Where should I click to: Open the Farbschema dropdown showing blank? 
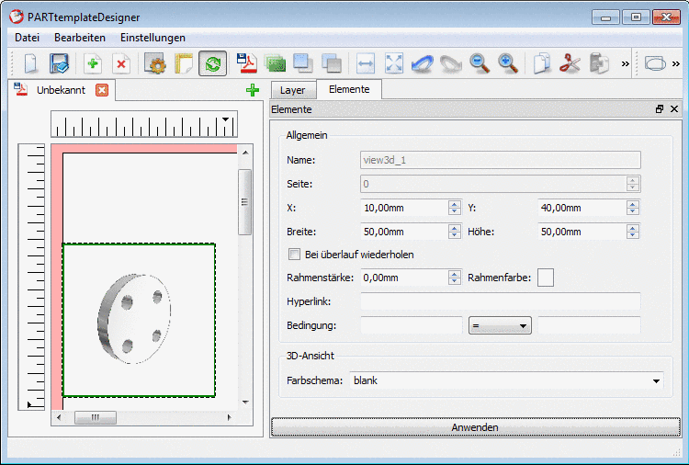click(506, 380)
